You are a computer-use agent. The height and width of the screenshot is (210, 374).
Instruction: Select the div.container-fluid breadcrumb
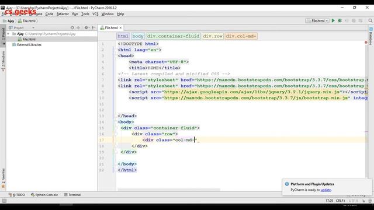173,36
